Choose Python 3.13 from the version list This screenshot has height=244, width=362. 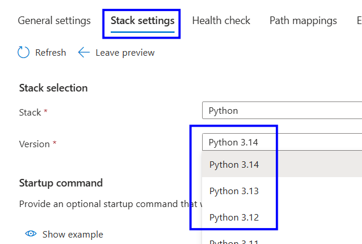282,191
